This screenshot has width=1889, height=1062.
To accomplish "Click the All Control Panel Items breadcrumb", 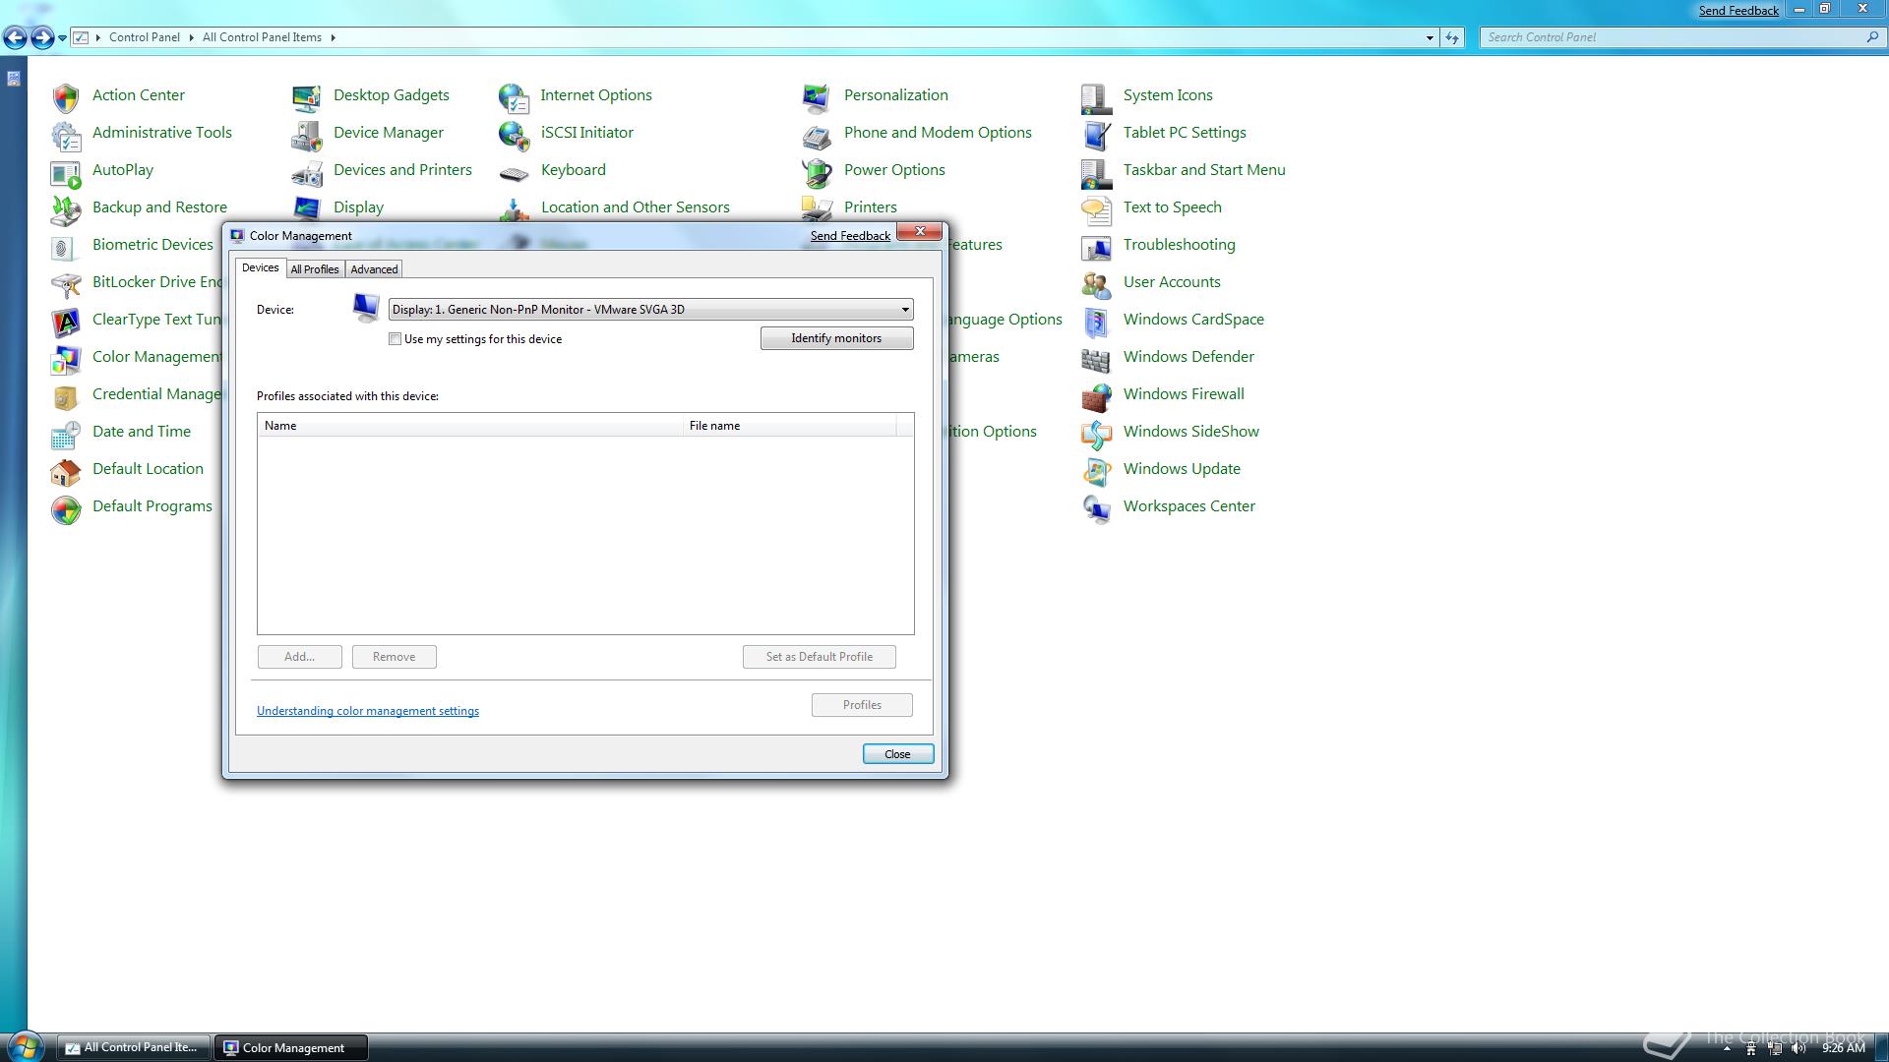I will tap(262, 37).
